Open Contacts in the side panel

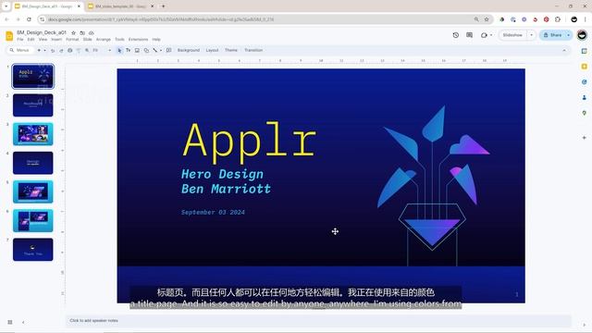point(584,97)
